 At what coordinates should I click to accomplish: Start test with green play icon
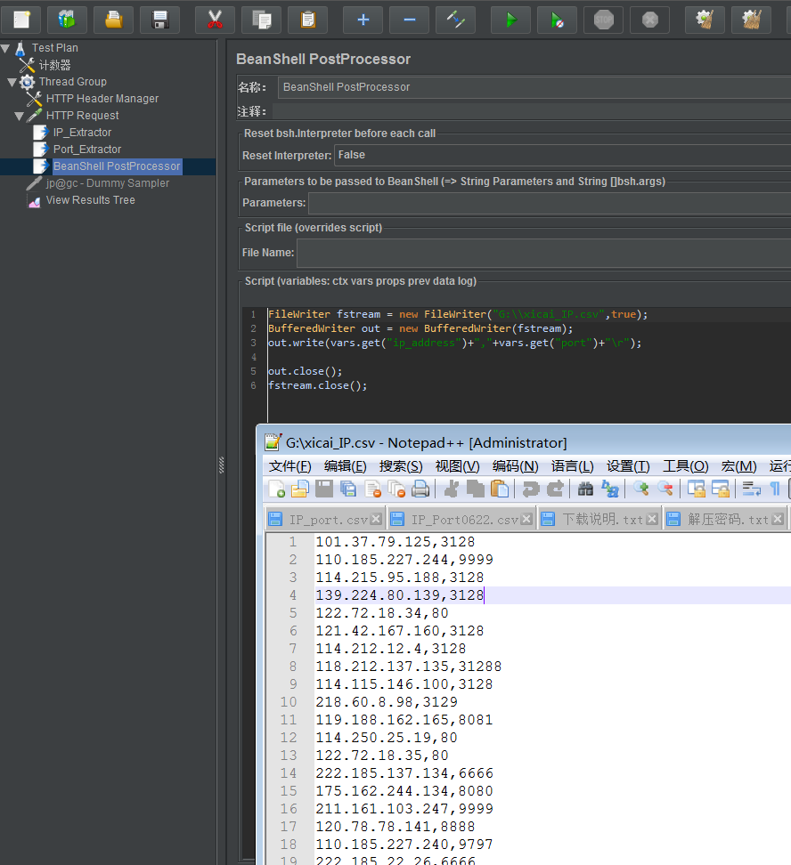[x=511, y=20]
